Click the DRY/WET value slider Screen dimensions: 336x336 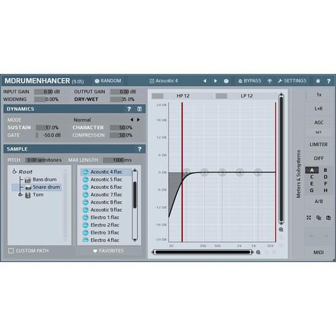point(123,99)
